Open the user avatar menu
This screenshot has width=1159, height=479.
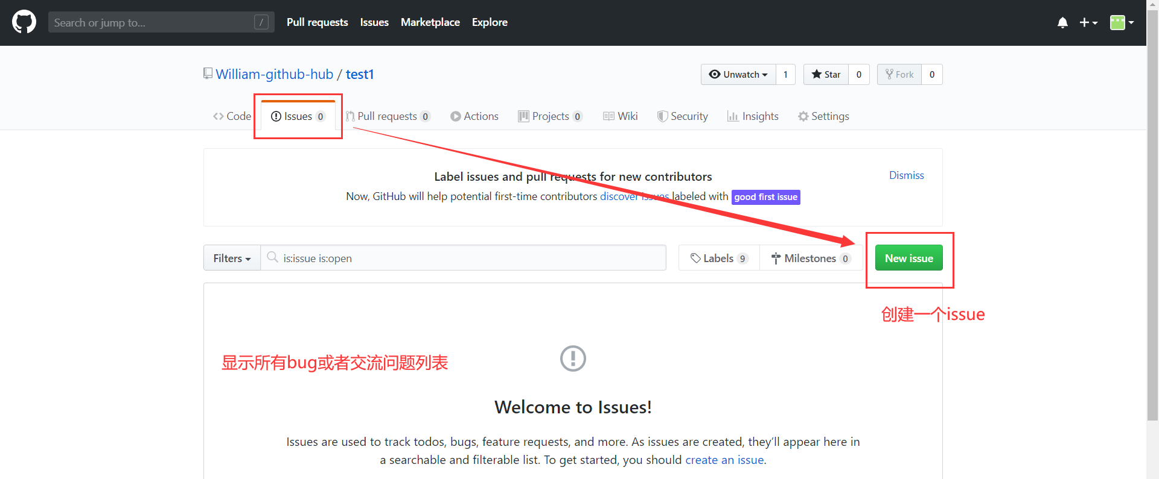click(x=1122, y=23)
